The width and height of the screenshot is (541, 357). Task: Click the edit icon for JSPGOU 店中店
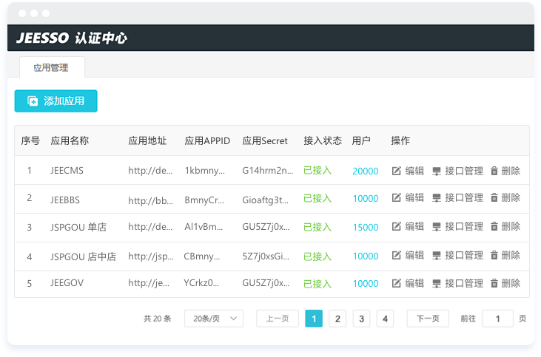(x=396, y=255)
